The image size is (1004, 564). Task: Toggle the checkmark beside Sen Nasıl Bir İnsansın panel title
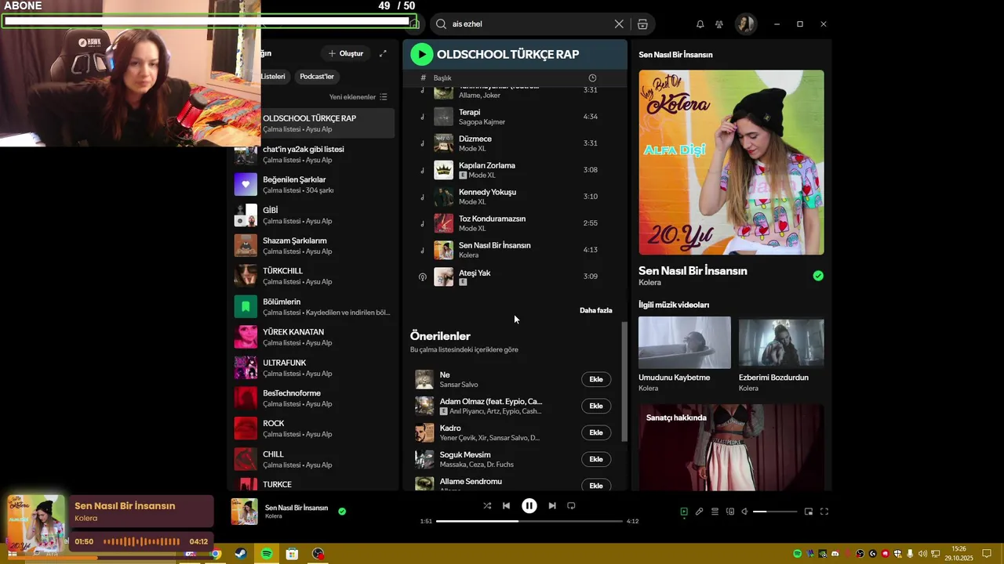tap(818, 276)
